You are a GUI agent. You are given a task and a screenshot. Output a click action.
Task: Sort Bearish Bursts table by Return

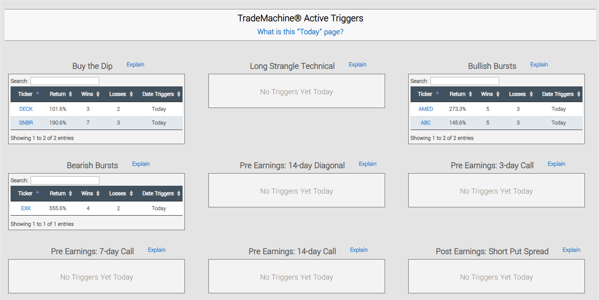point(60,194)
